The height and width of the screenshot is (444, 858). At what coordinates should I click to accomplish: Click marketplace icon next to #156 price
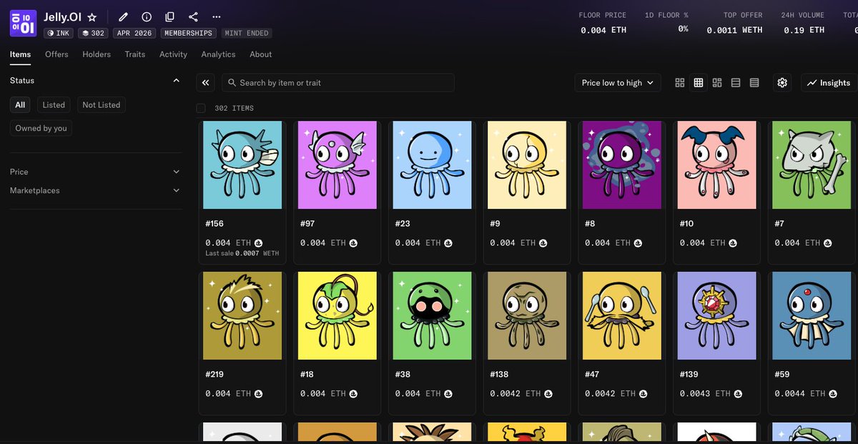tap(258, 243)
